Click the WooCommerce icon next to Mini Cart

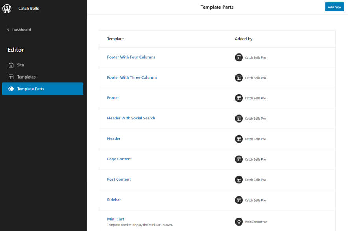pos(239,222)
